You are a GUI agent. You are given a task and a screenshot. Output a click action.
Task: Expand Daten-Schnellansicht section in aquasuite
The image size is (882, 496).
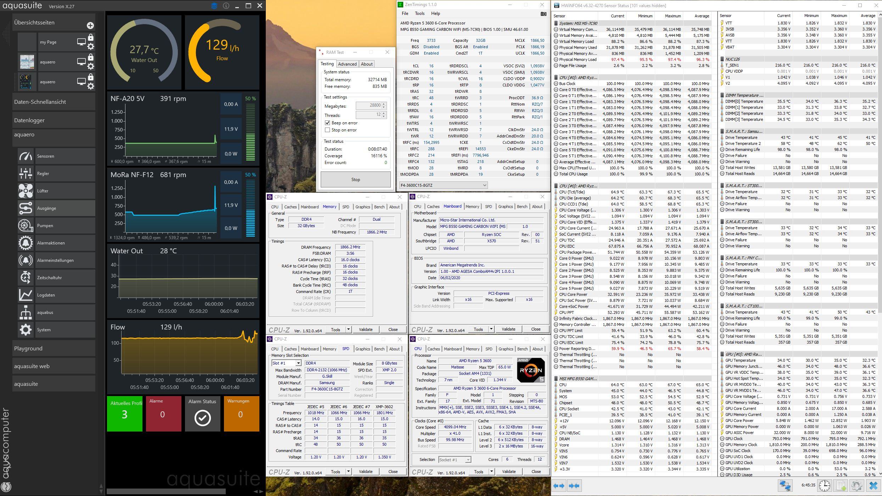[54, 102]
